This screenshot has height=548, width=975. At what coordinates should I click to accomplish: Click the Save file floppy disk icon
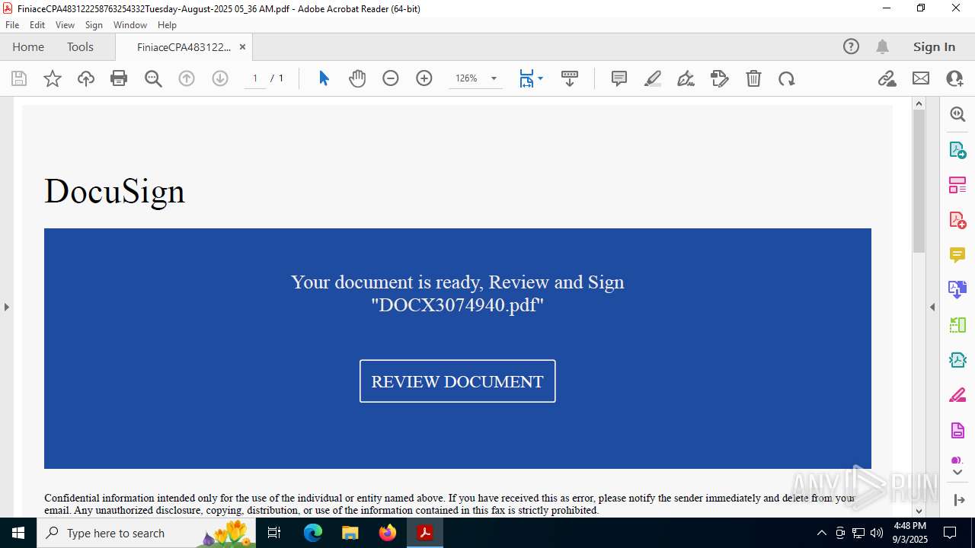19,78
